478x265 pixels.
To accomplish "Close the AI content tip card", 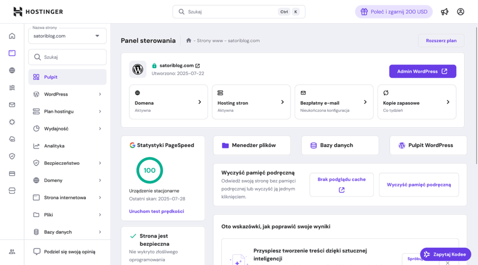I will tap(448, 263).
